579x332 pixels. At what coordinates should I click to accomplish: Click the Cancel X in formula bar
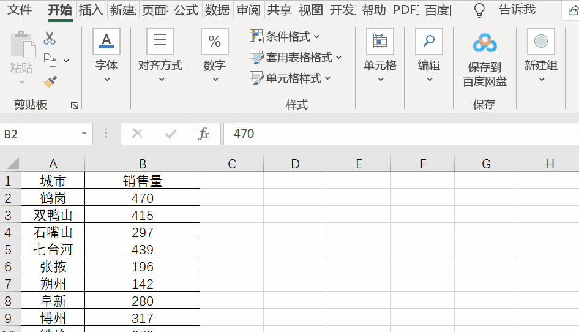click(x=137, y=134)
